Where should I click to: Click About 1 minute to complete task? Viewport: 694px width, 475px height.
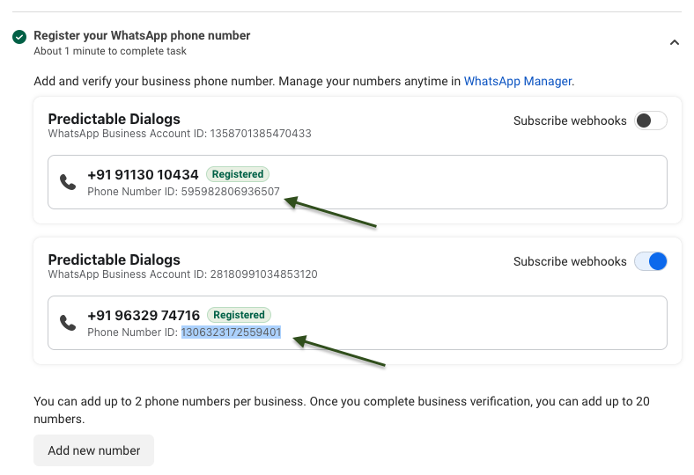click(x=110, y=51)
